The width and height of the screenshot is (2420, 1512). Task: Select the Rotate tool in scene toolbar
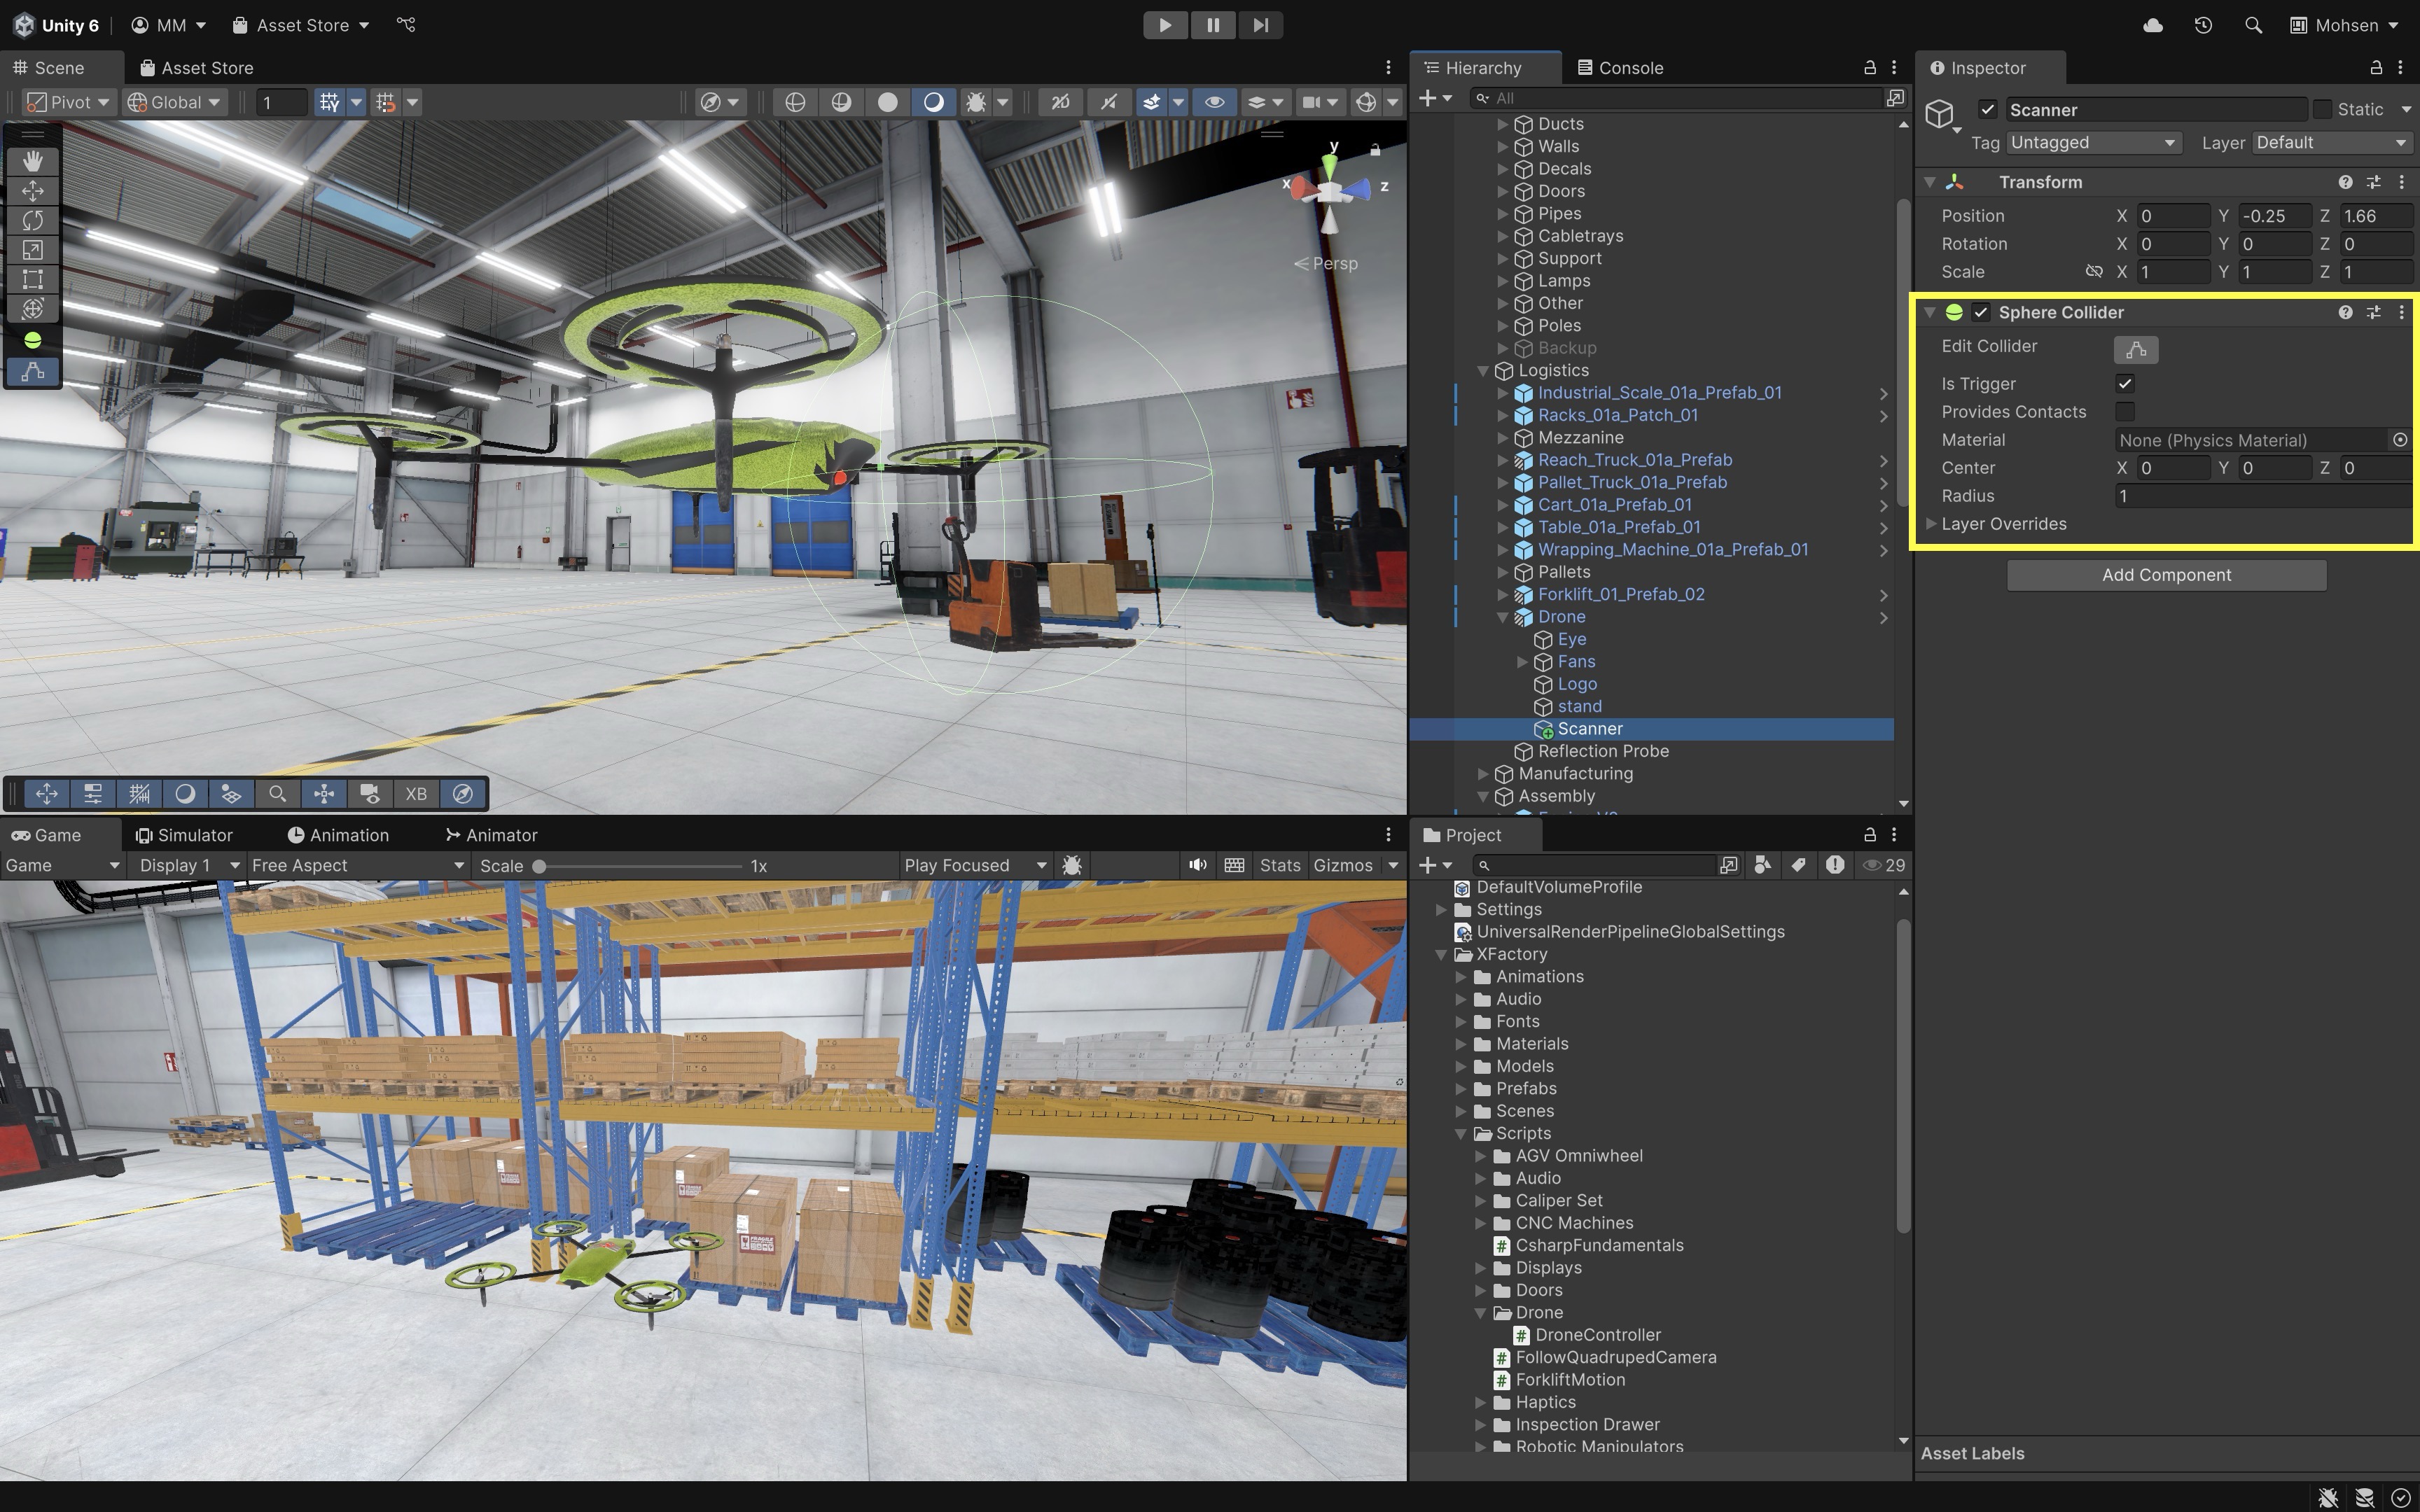(x=32, y=220)
